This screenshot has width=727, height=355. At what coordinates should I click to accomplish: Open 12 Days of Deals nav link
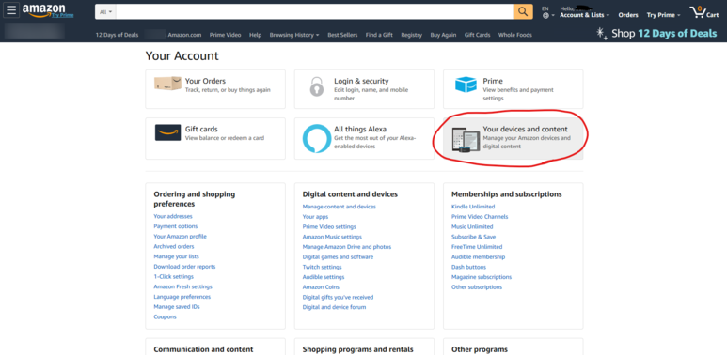coord(117,35)
